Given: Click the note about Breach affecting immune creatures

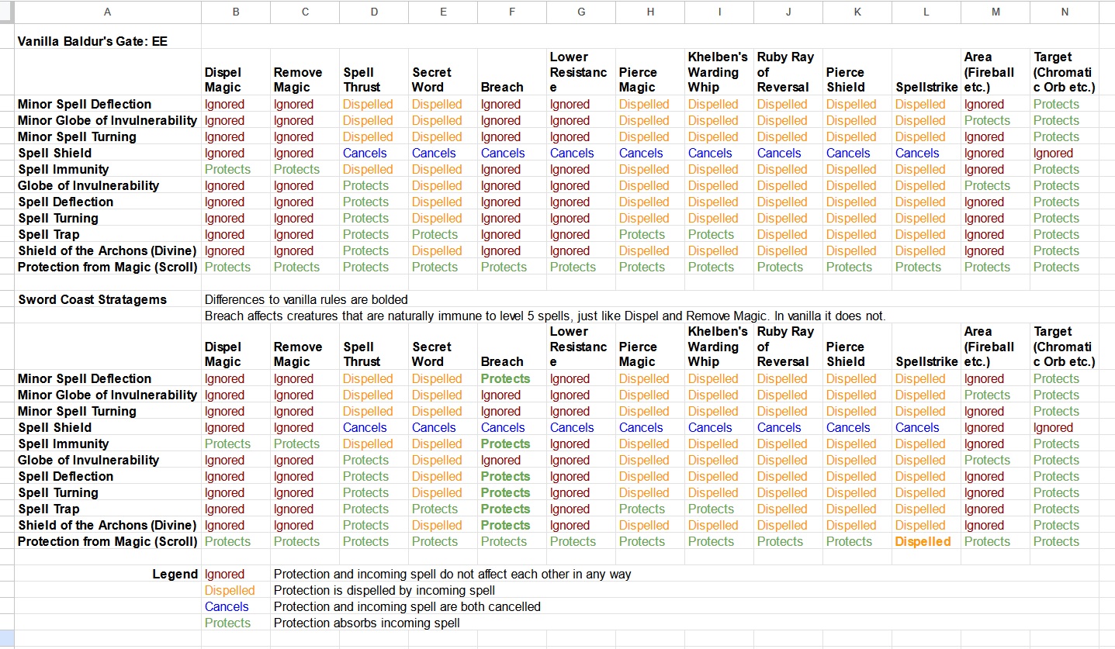Looking at the screenshot, I should (x=545, y=316).
